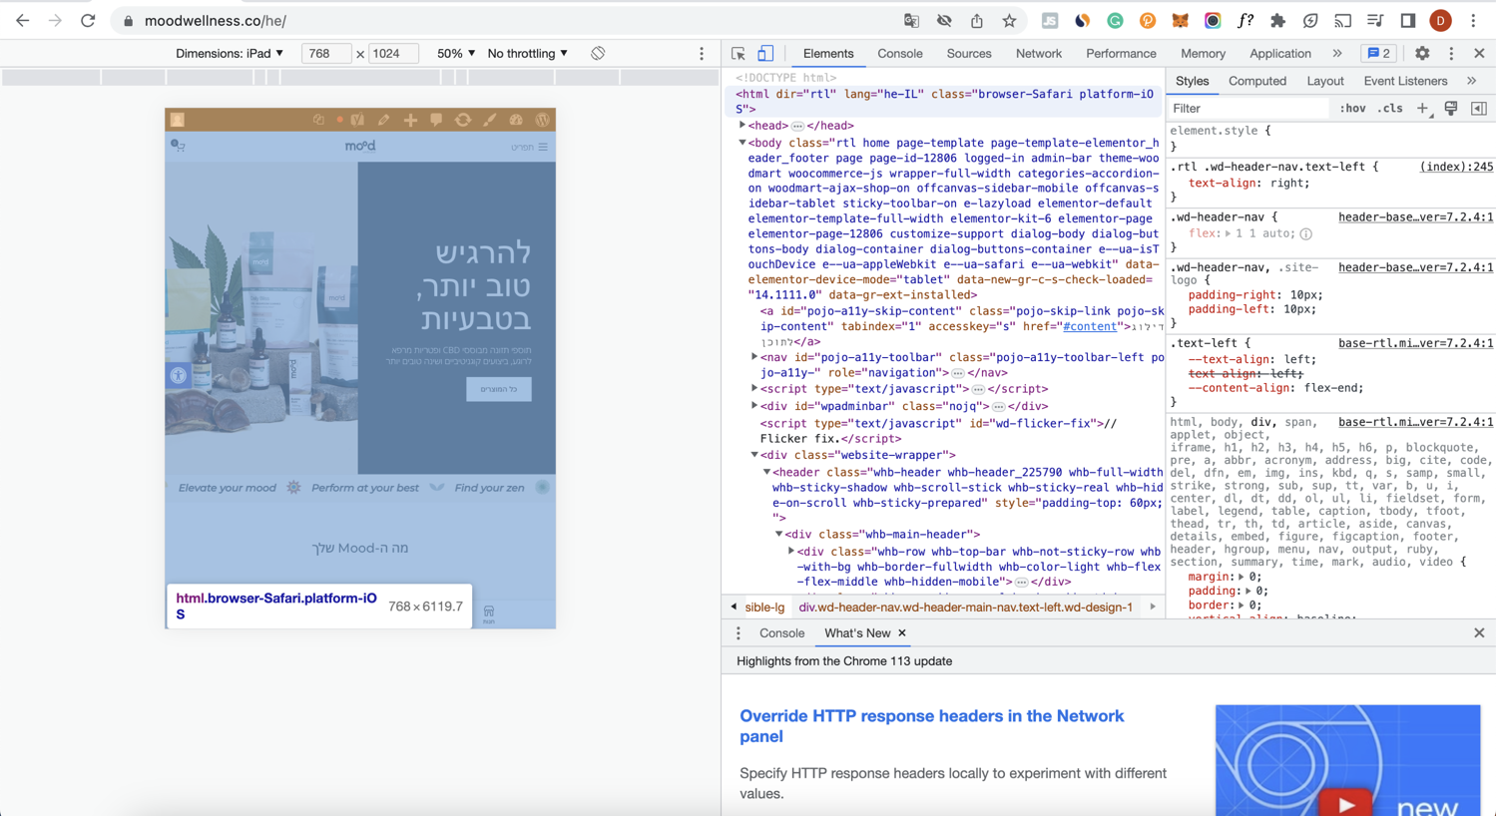Image resolution: width=1496 pixels, height=816 pixels.
Task: Open the Dimensions: iPad dropdown
Action: pyautogui.click(x=230, y=54)
